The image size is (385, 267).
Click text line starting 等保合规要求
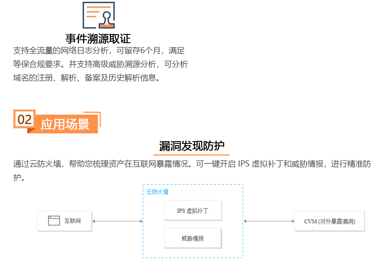[101, 64]
